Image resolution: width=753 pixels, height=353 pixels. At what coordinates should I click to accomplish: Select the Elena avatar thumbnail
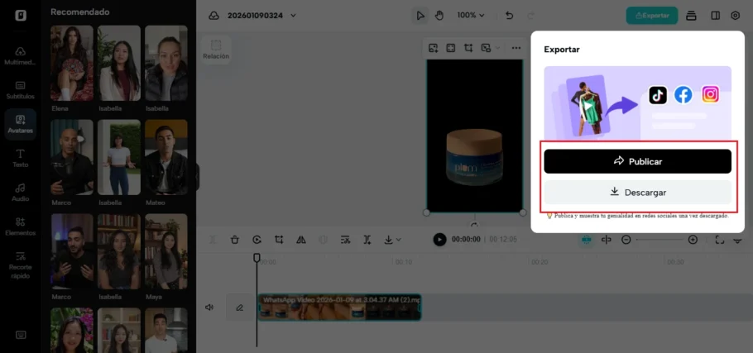pos(72,63)
